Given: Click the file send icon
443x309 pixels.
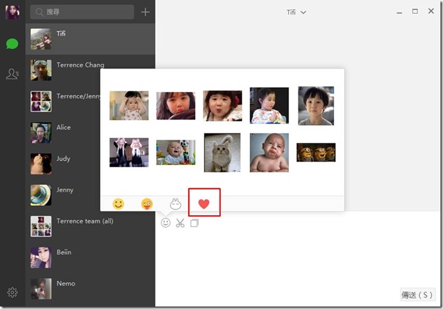Looking at the screenshot, I should click(x=194, y=223).
